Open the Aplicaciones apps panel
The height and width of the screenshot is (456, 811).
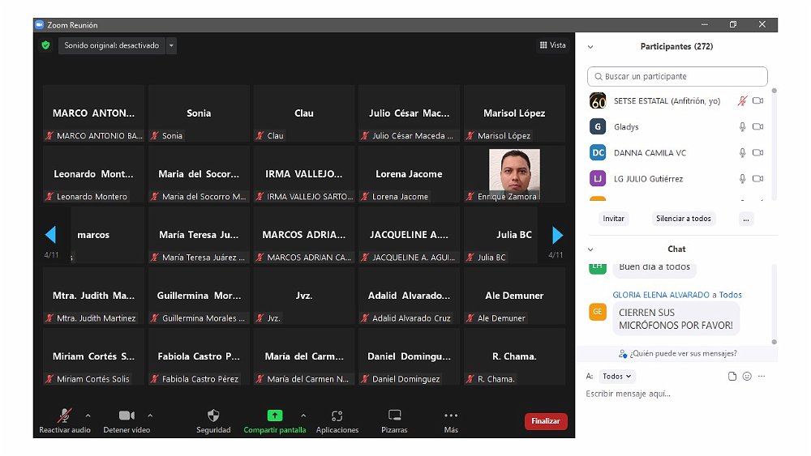337,416
